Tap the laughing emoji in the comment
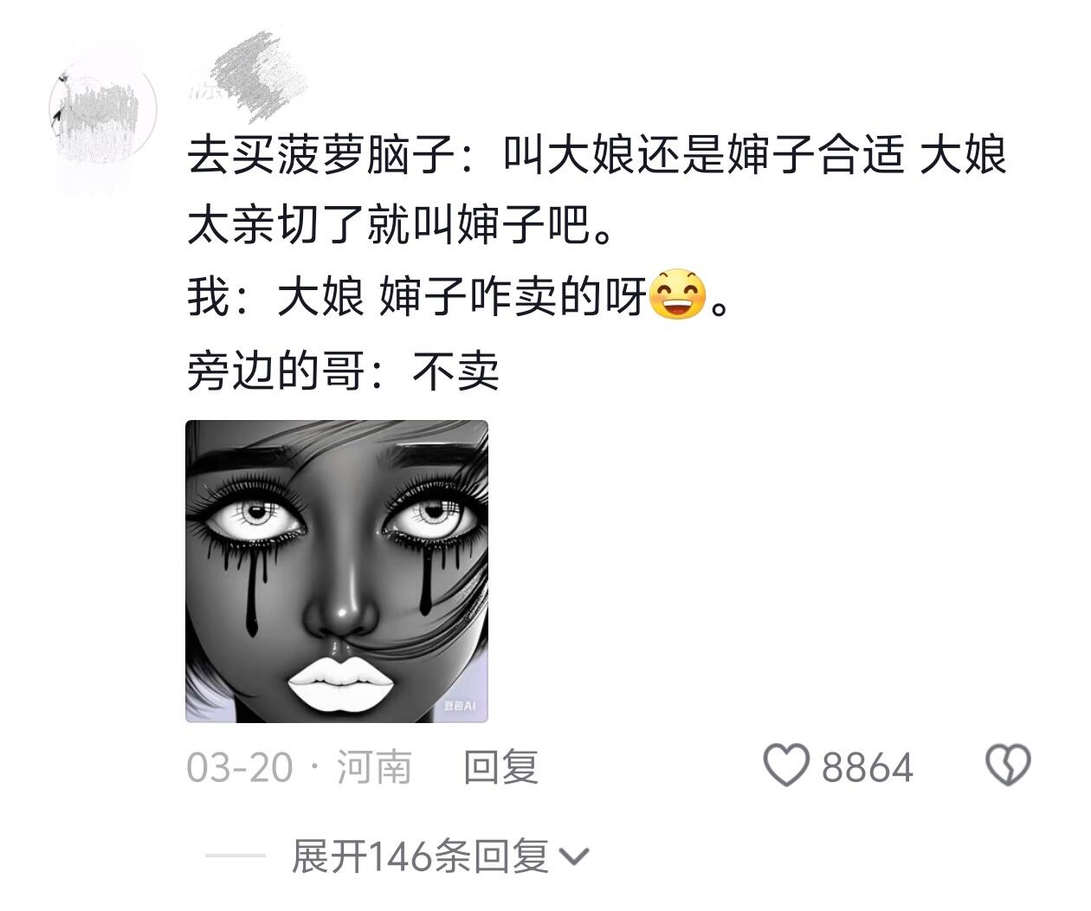The height and width of the screenshot is (911, 1091). tap(677, 295)
